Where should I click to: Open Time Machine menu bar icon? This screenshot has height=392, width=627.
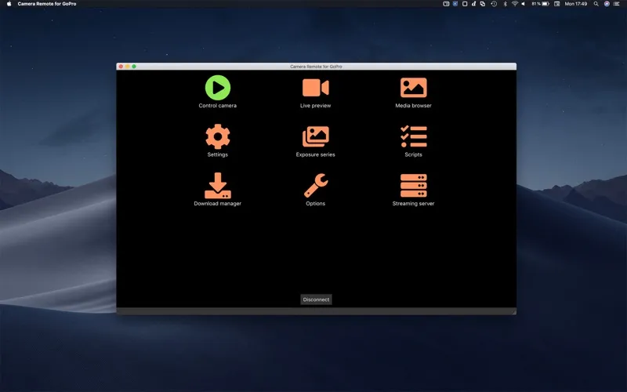pyautogui.click(x=494, y=4)
